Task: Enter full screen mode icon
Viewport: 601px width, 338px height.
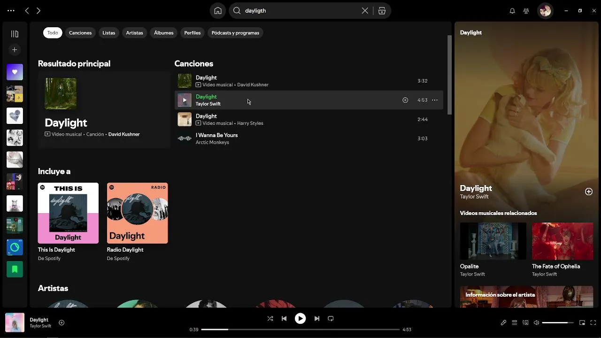Action: 594,323
